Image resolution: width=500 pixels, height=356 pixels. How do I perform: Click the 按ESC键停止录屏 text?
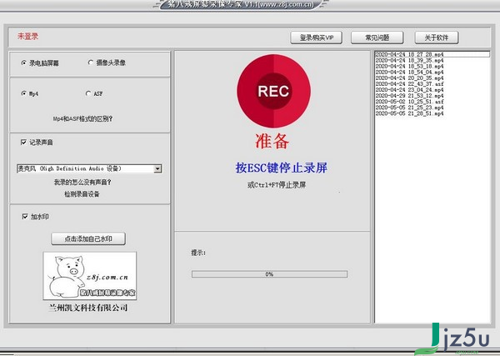click(282, 168)
